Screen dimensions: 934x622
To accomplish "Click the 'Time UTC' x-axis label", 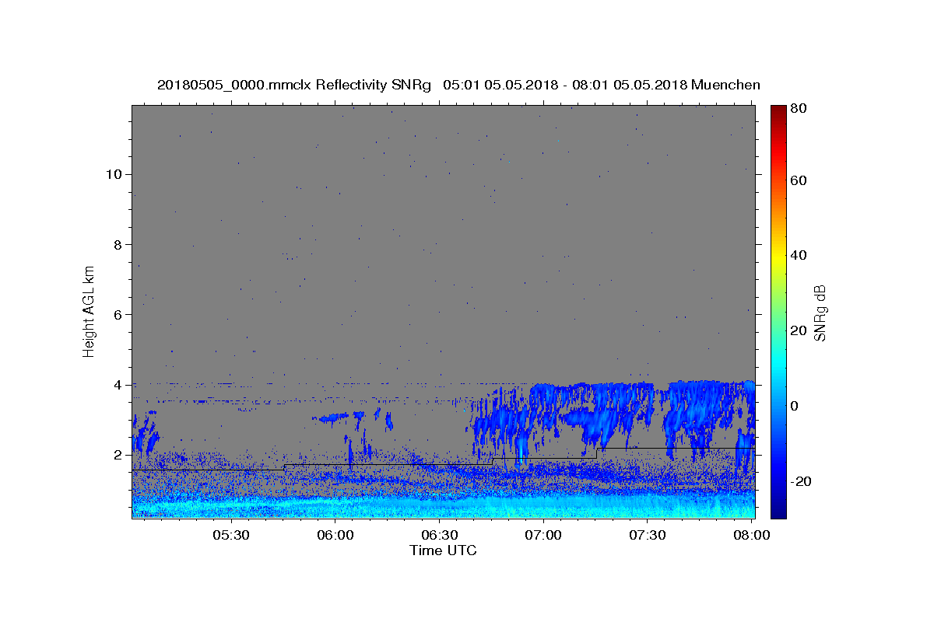I will [443, 550].
